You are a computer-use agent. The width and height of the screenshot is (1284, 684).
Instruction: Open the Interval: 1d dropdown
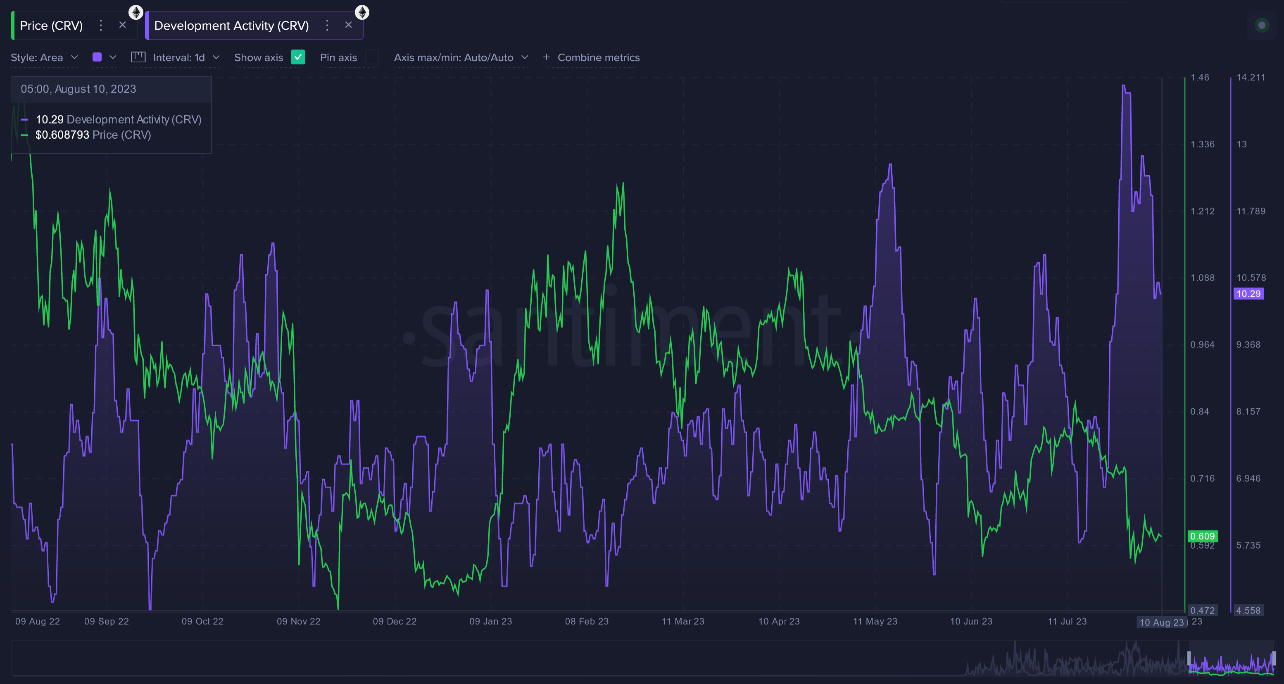(186, 57)
